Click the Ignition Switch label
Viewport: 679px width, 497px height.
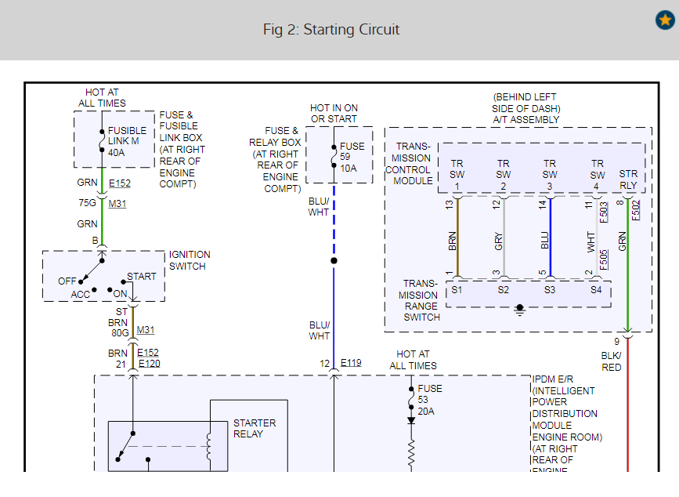click(190, 260)
